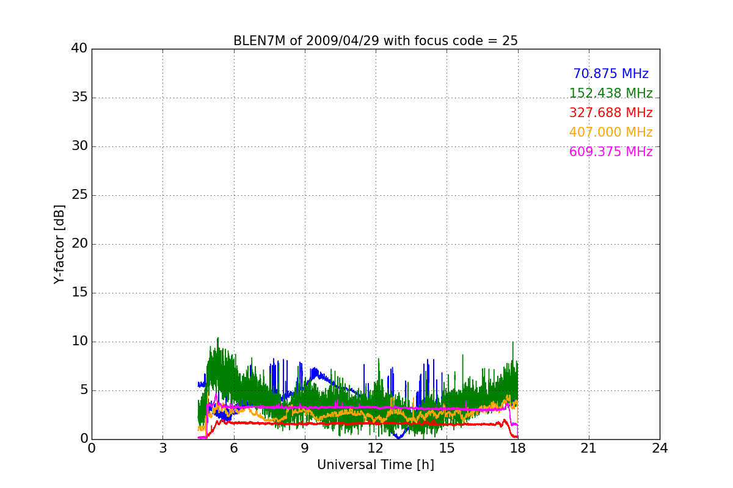Select the magenta '609.375 MHz' legend label
This screenshot has width=733, height=488.
pyautogui.click(x=611, y=152)
